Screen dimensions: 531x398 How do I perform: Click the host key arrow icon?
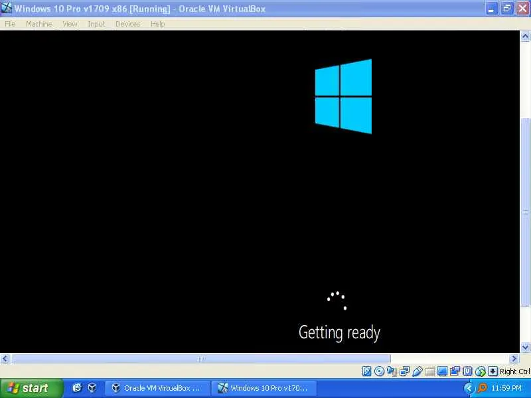coord(493,371)
